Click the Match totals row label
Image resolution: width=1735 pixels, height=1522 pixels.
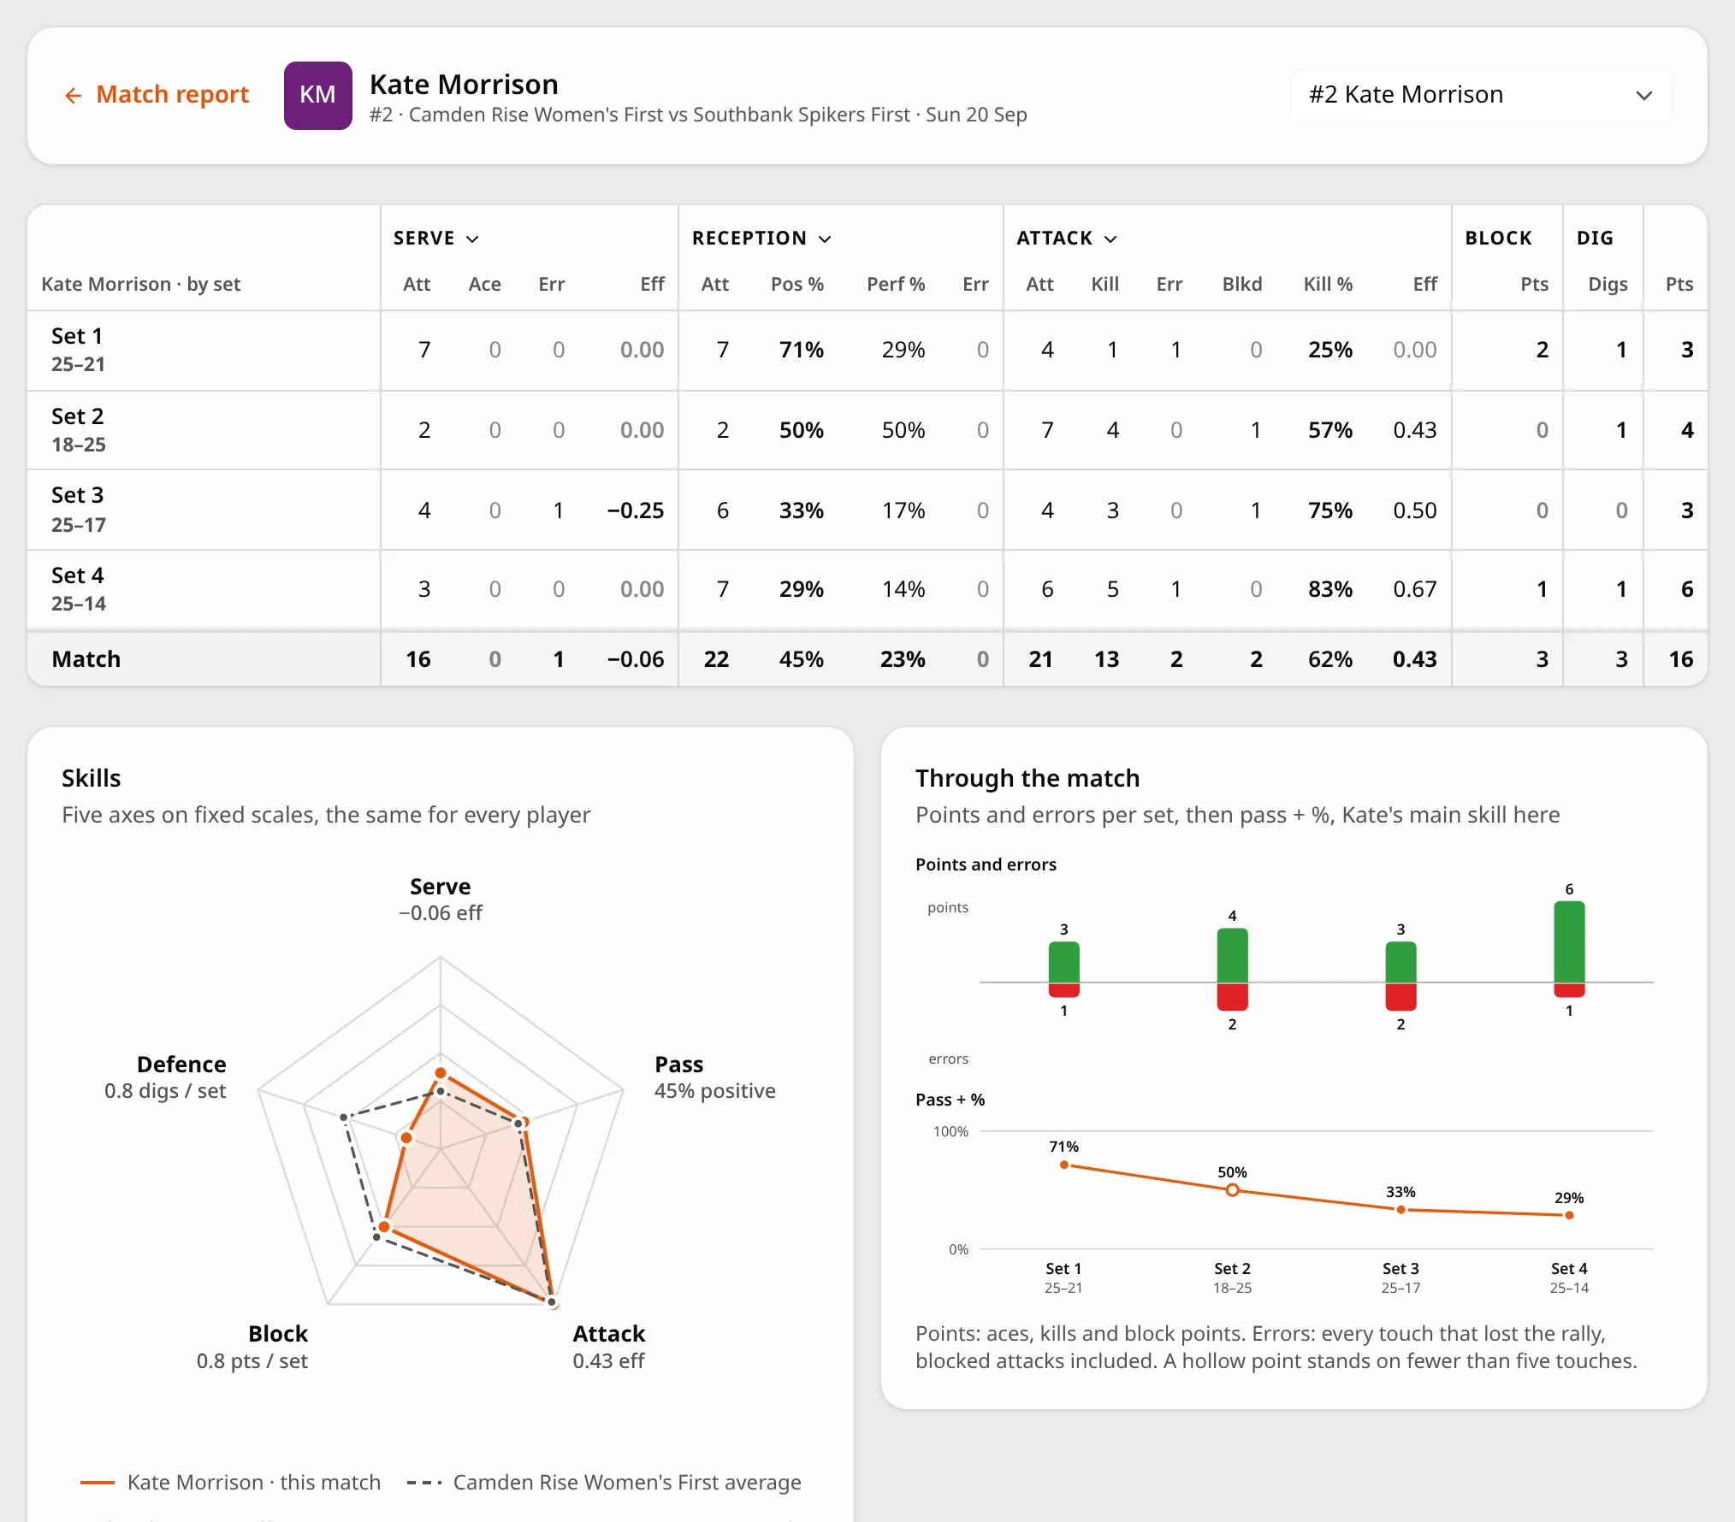[x=86, y=659]
